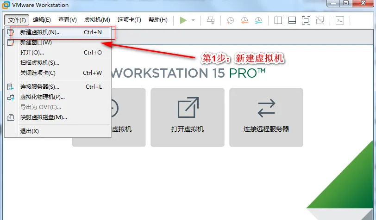376x220 pixels.
Task: Click the 新建窗口 menu row icon
Action: [11, 43]
